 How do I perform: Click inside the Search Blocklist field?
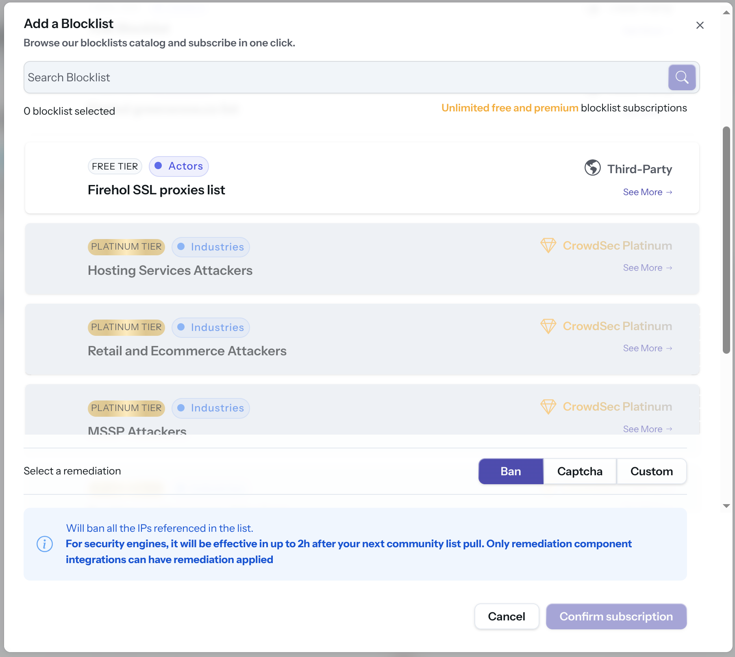[x=285, y=77]
